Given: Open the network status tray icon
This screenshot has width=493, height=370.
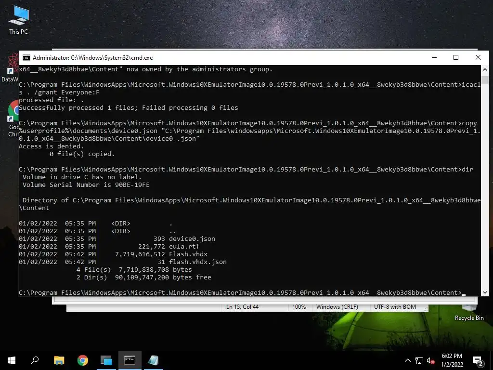Looking at the screenshot, I should coord(419,360).
